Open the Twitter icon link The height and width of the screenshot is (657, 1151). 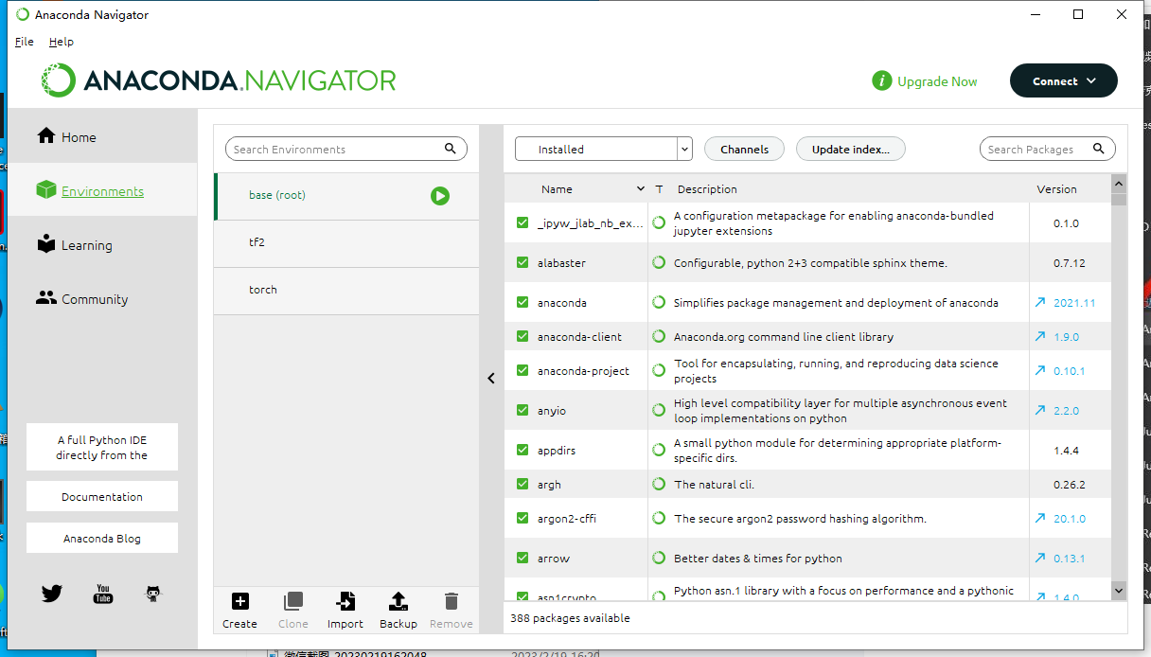[51, 594]
